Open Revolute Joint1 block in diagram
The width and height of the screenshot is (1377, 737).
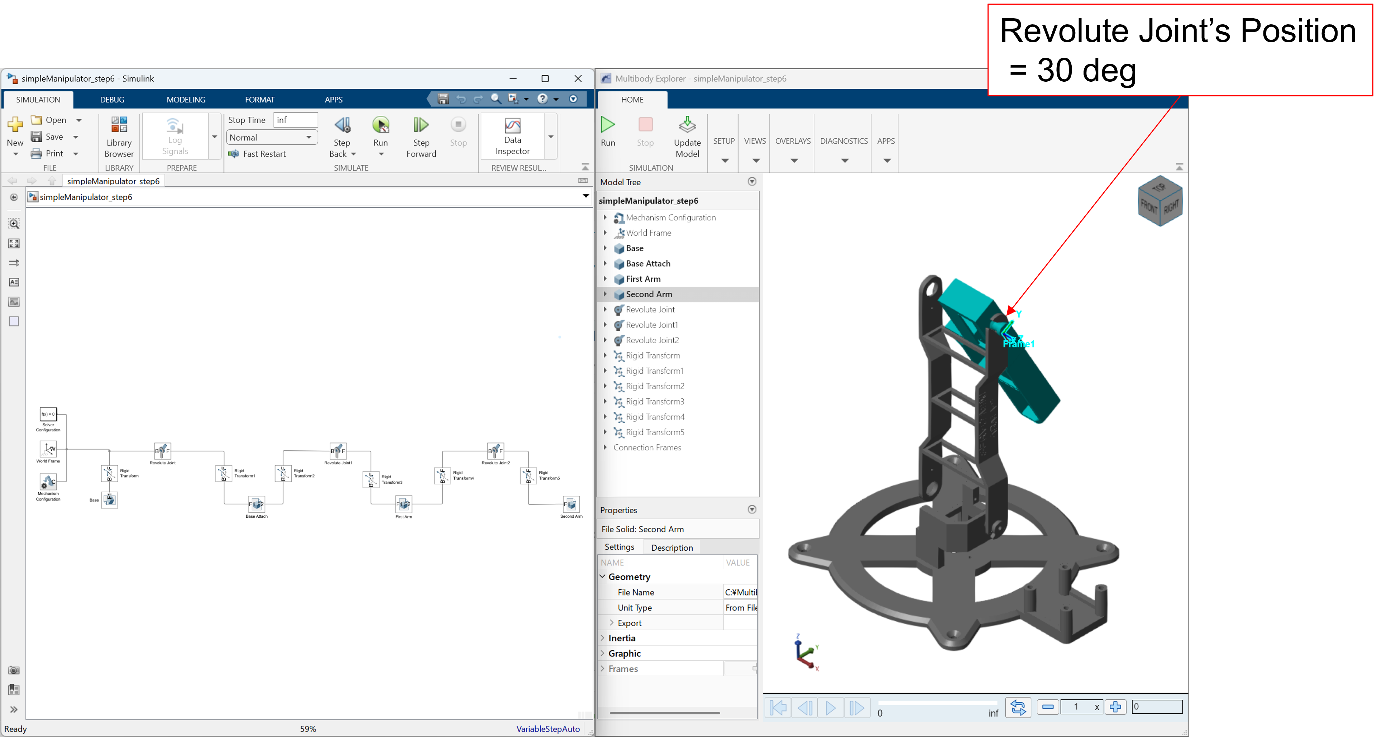pyautogui.click(x=338, y=450)
